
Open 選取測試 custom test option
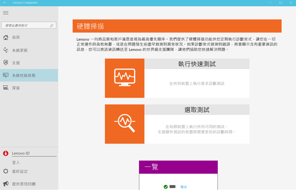[x=197, y=110]
